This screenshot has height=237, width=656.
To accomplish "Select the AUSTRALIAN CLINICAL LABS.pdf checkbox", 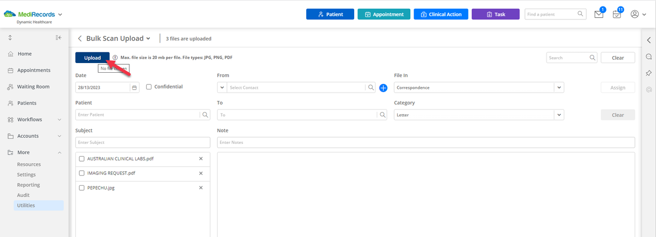I will (82, 159).
